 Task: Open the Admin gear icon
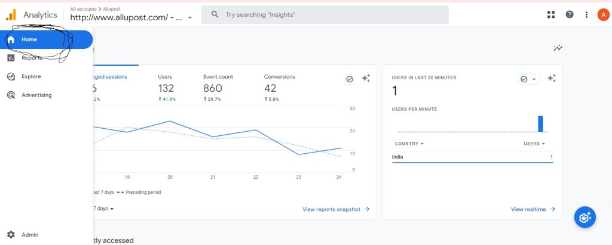click(11, 234)
